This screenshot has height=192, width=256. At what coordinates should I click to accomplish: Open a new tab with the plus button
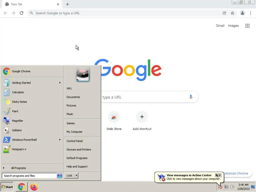pos(67,4)
